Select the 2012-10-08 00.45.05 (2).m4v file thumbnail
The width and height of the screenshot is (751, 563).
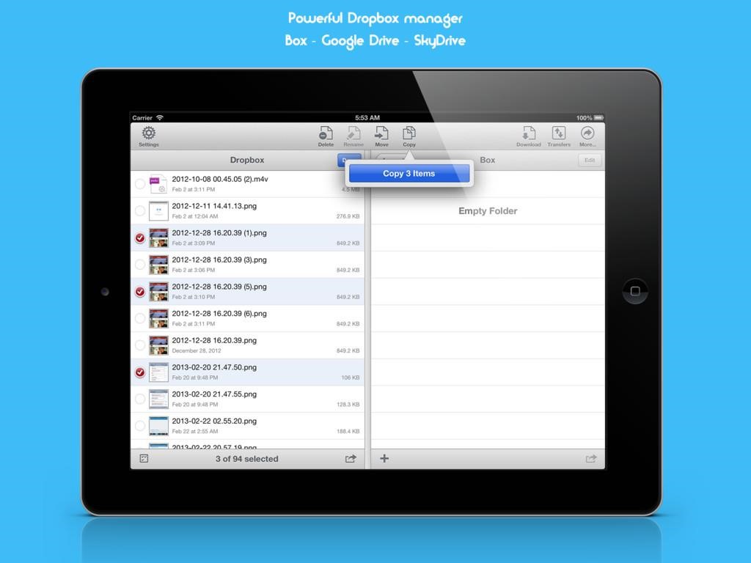pyautogui.click(x=157, y=183)
